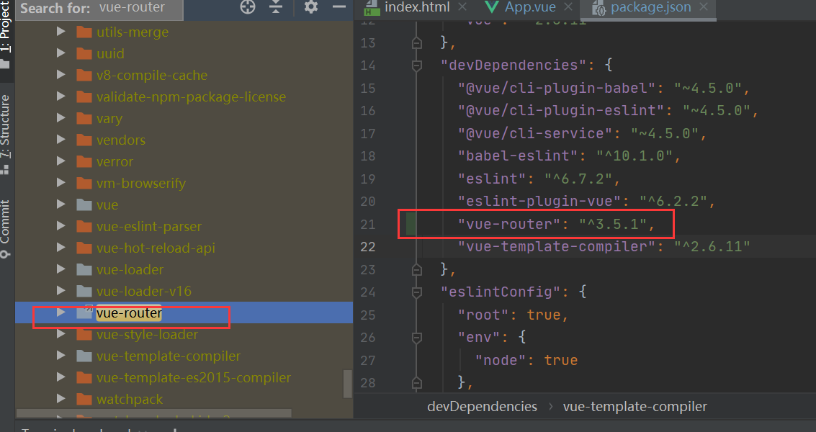
Task: Expand the uuid folder
Action: point(61,53)
